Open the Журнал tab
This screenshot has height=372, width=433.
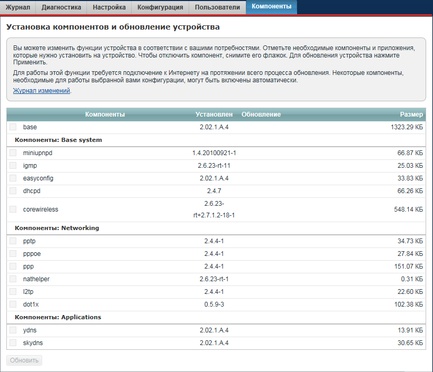click(18, 7)
